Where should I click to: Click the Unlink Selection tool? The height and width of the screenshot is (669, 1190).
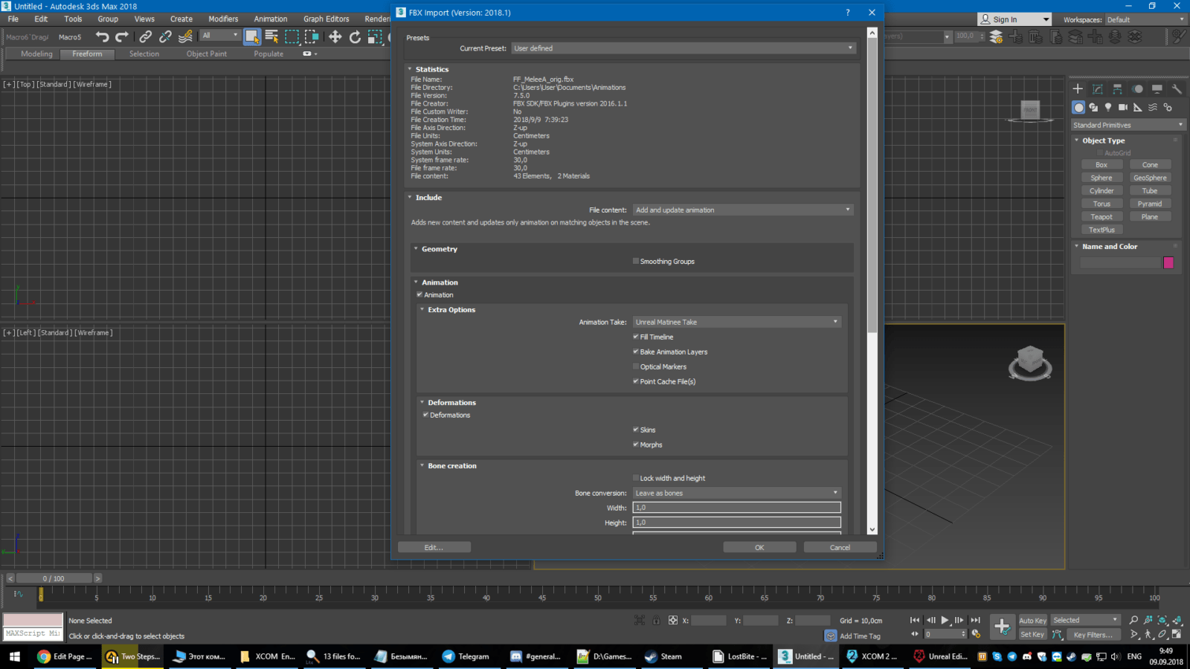click(x=165, y=36)
